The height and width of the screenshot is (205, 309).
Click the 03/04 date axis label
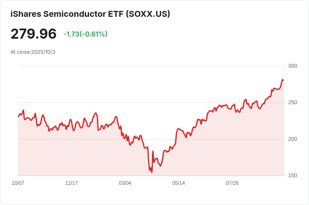[x=125, y=183]
